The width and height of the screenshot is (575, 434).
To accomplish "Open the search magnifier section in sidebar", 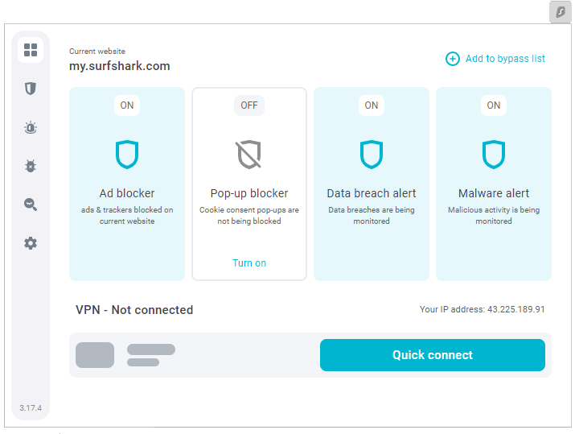I will pos(31,205).
